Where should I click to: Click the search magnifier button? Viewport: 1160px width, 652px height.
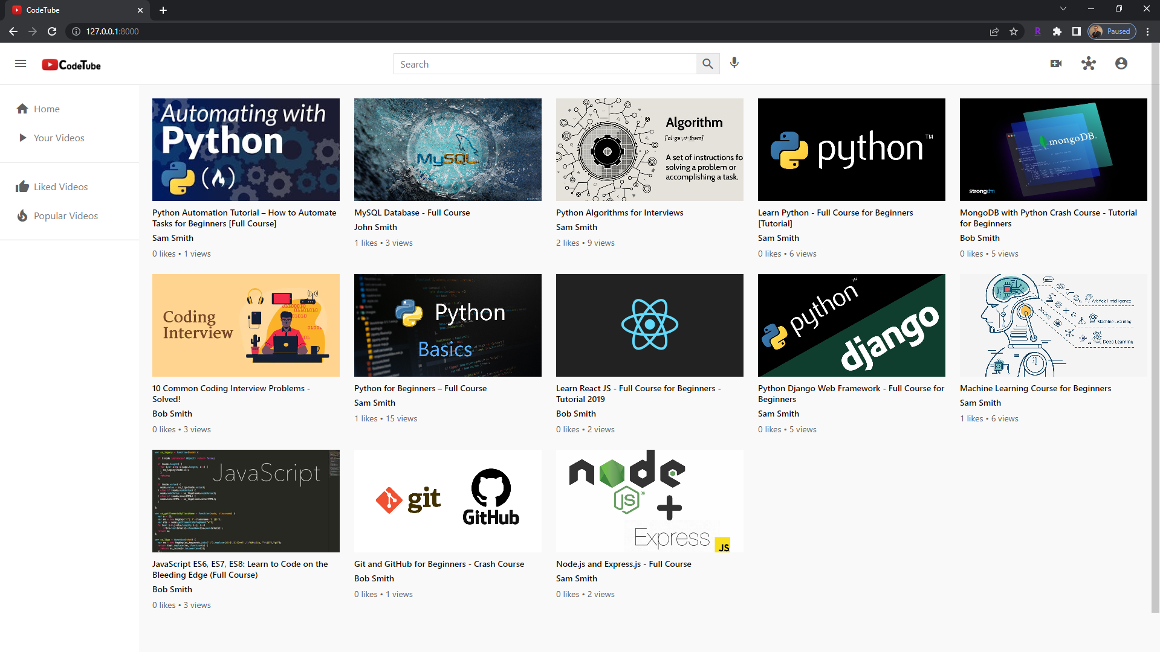[x=707, y=64]
